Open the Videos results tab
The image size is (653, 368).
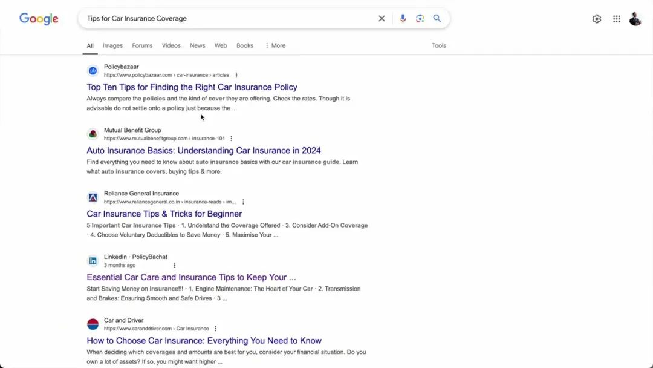pos(171,45)
